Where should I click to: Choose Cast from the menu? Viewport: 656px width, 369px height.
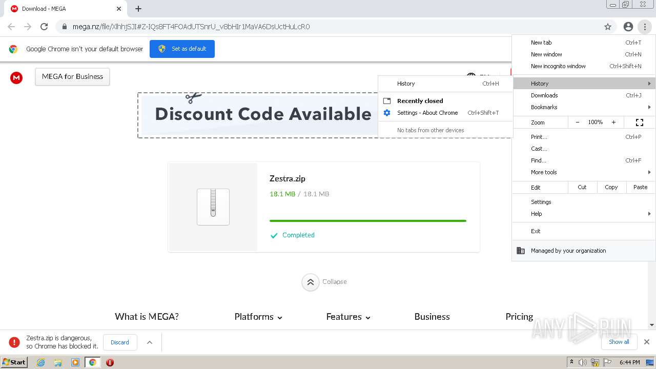pyautogui.click(x=584, y=149)
